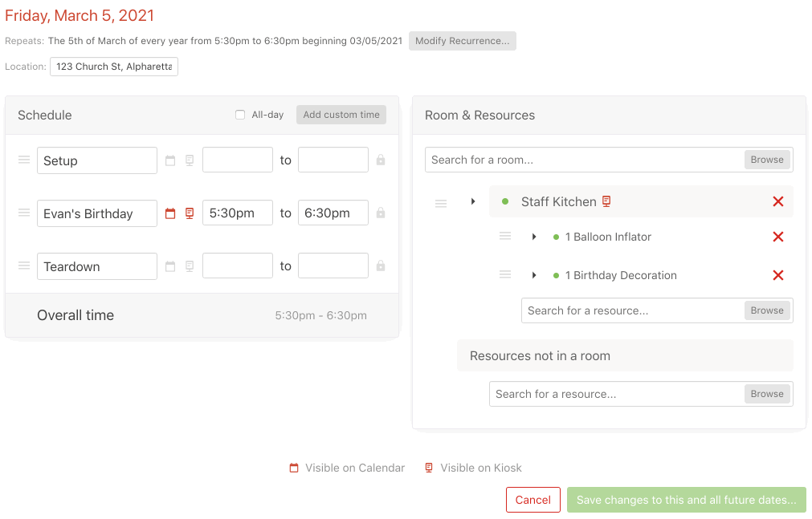Click the Modify Recurrence button
This screenshot has width=812, height=519.
click(462, 41)
